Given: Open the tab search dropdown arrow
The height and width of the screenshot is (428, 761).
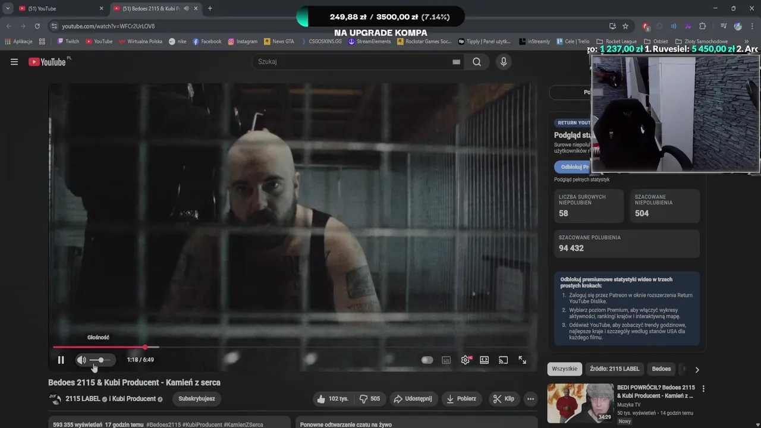Looking at the screenshot, I should pos(8,8).
